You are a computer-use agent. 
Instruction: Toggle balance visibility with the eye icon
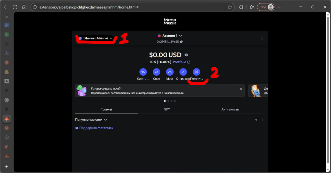coord(186,55)
